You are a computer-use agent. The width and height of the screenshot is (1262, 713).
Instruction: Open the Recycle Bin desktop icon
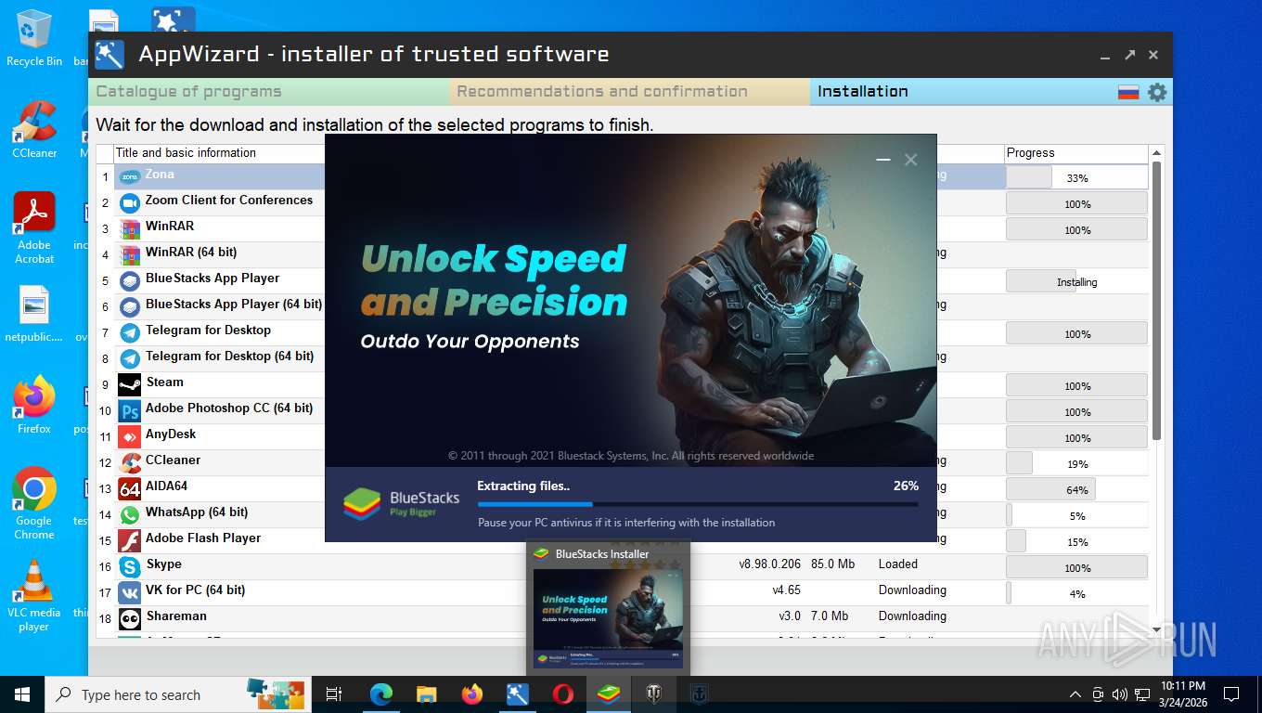pos(34,38)
